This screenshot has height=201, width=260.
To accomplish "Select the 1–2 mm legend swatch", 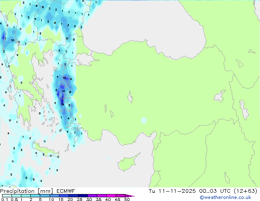I will (x=26, y=196).
